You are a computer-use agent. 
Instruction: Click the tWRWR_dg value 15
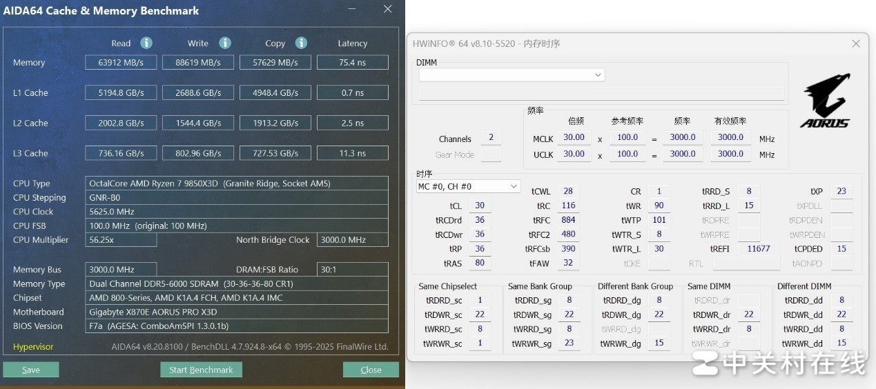tap(659, 343)
